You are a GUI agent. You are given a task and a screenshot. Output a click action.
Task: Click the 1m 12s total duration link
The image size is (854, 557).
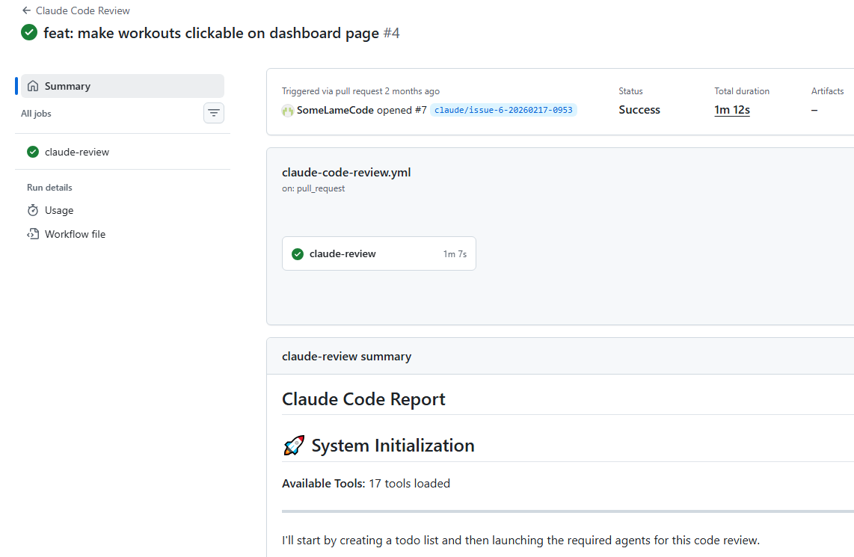tap(731, 109)
